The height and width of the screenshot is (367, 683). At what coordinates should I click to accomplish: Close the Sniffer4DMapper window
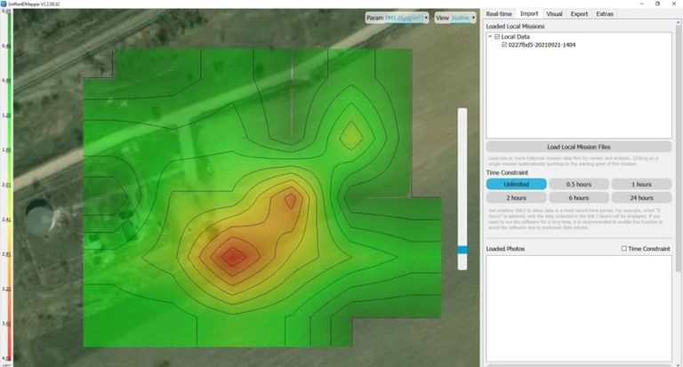click(674, 4)
